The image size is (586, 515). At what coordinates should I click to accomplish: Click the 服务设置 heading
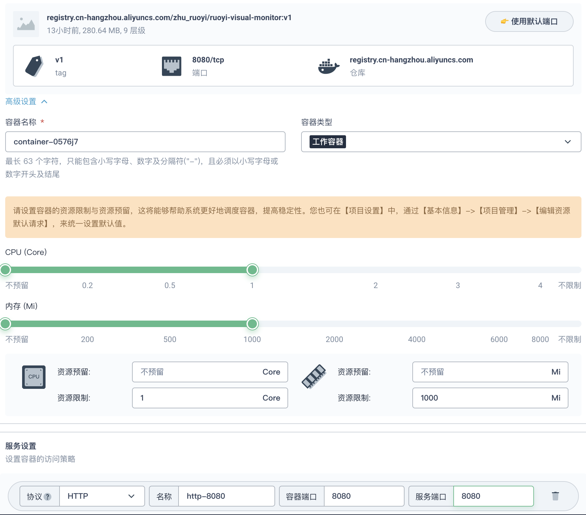pyautogui.click(x=21, y=446)
